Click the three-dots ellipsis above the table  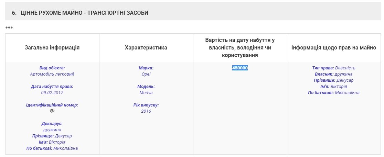point(9,27)
